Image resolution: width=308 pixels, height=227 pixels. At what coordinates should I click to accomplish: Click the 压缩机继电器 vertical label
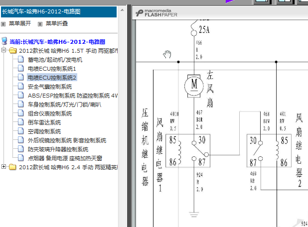click(145, 147)
